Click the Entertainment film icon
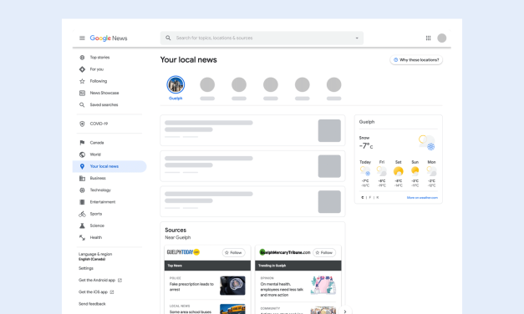This screenshot has width=524, height=314. tap(82, 202)
